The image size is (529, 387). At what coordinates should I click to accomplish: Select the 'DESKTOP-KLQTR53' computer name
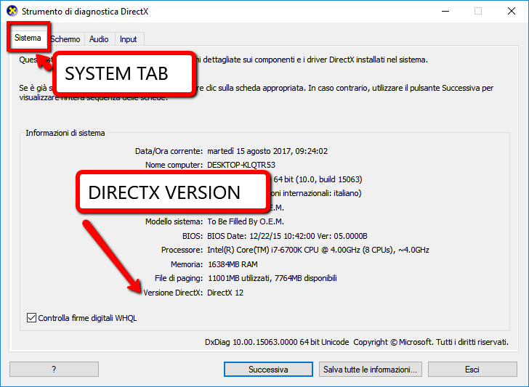point(241,165)
